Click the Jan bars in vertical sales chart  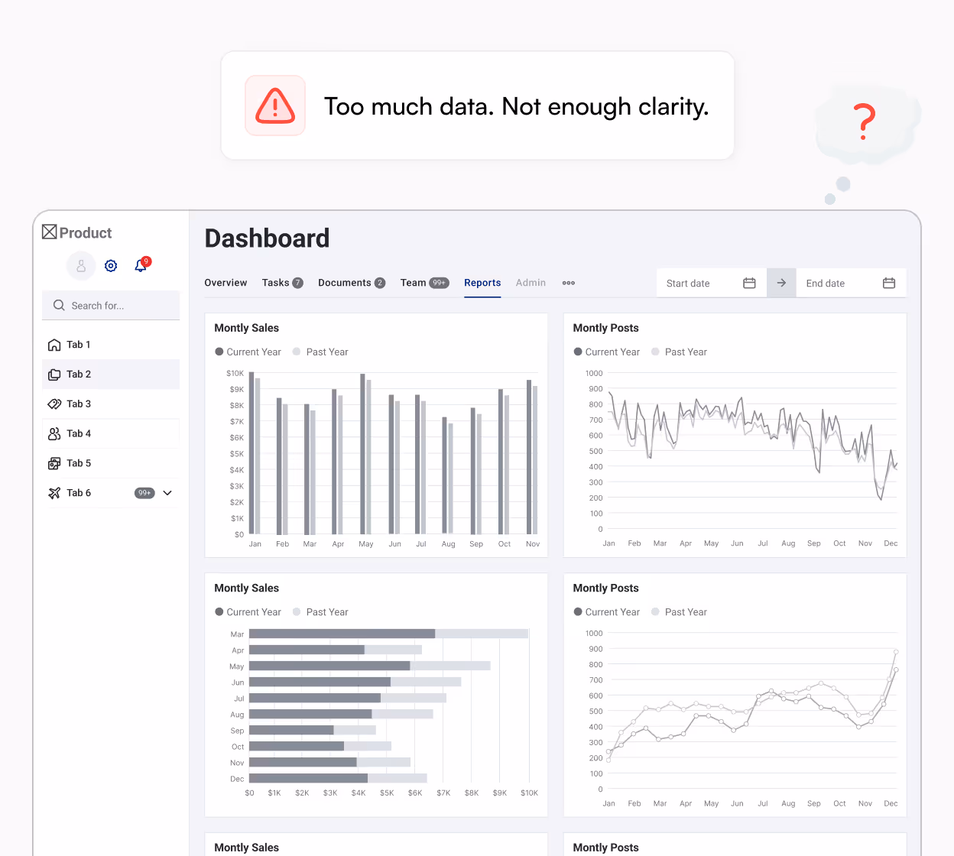255,453
